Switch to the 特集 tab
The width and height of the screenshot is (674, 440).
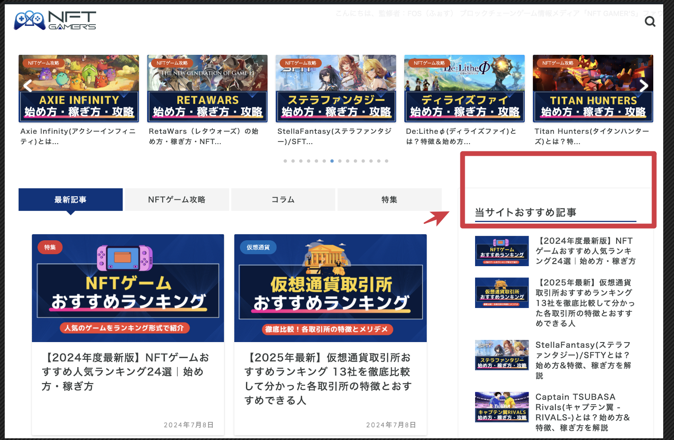390,200
